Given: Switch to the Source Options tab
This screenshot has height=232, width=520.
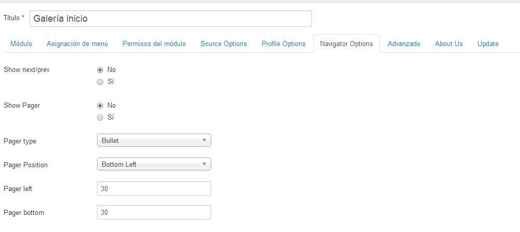Looking at the screenshot, I should coord(224,44).
